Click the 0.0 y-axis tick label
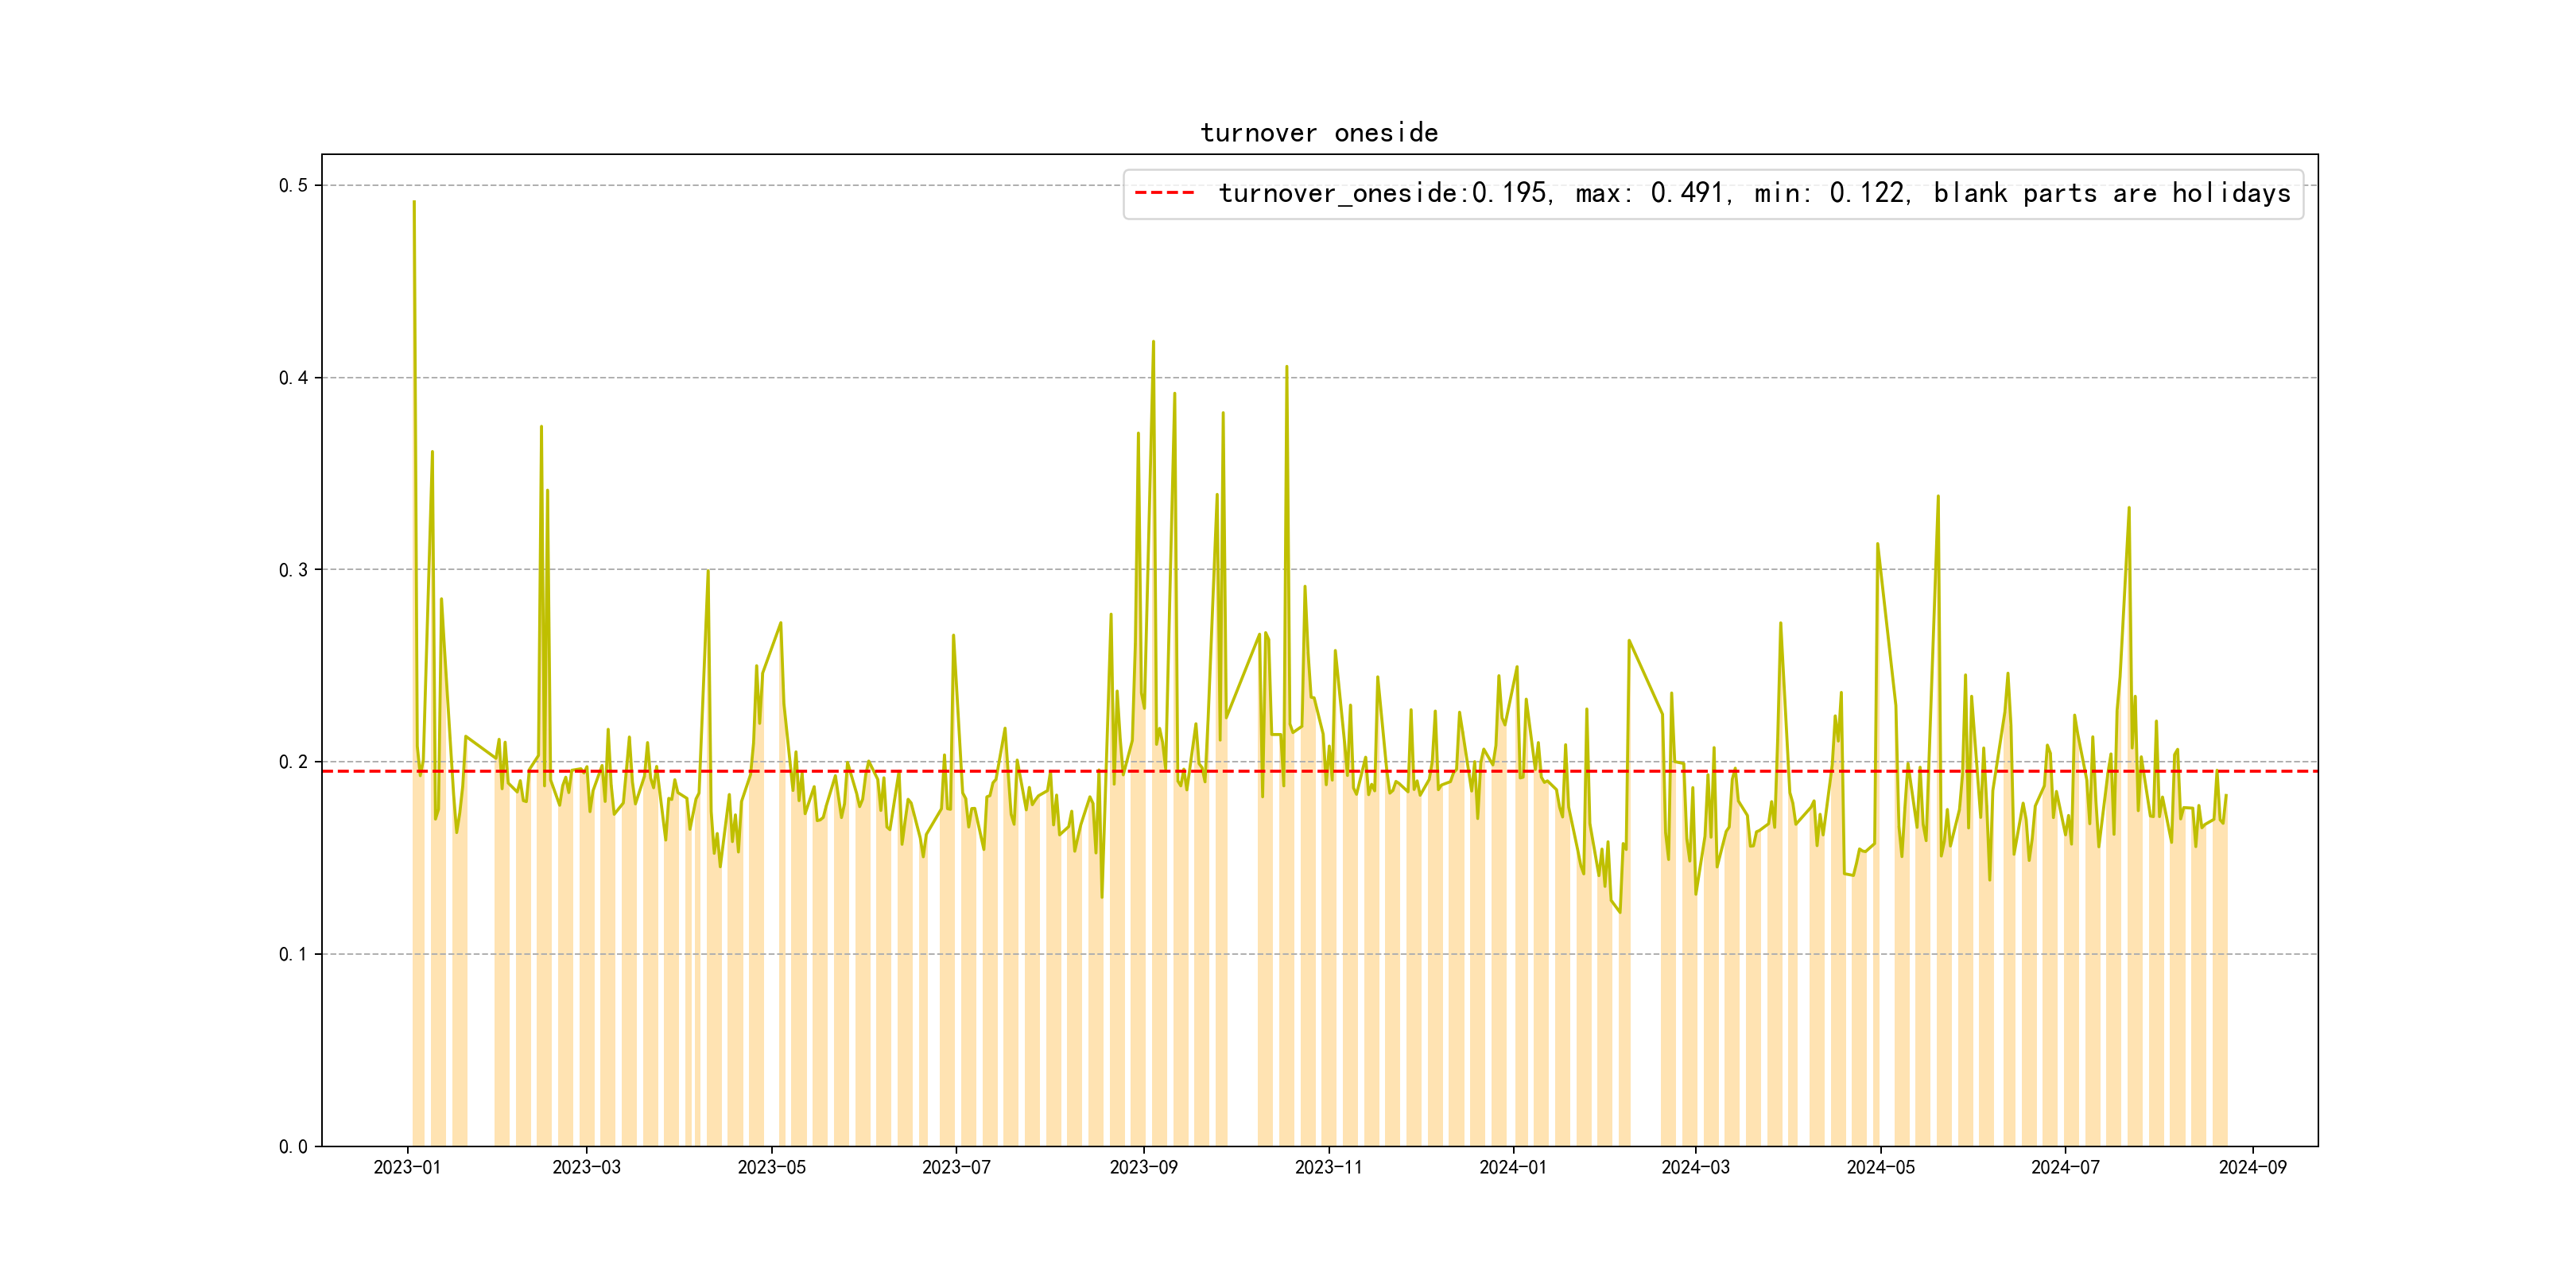 click(x=293, y=1147)
